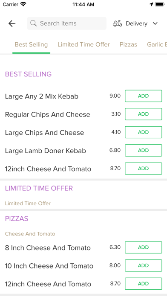Click the search magnifier icon
The height and width of the screenshot is (297, 167).
coord(34,23)
